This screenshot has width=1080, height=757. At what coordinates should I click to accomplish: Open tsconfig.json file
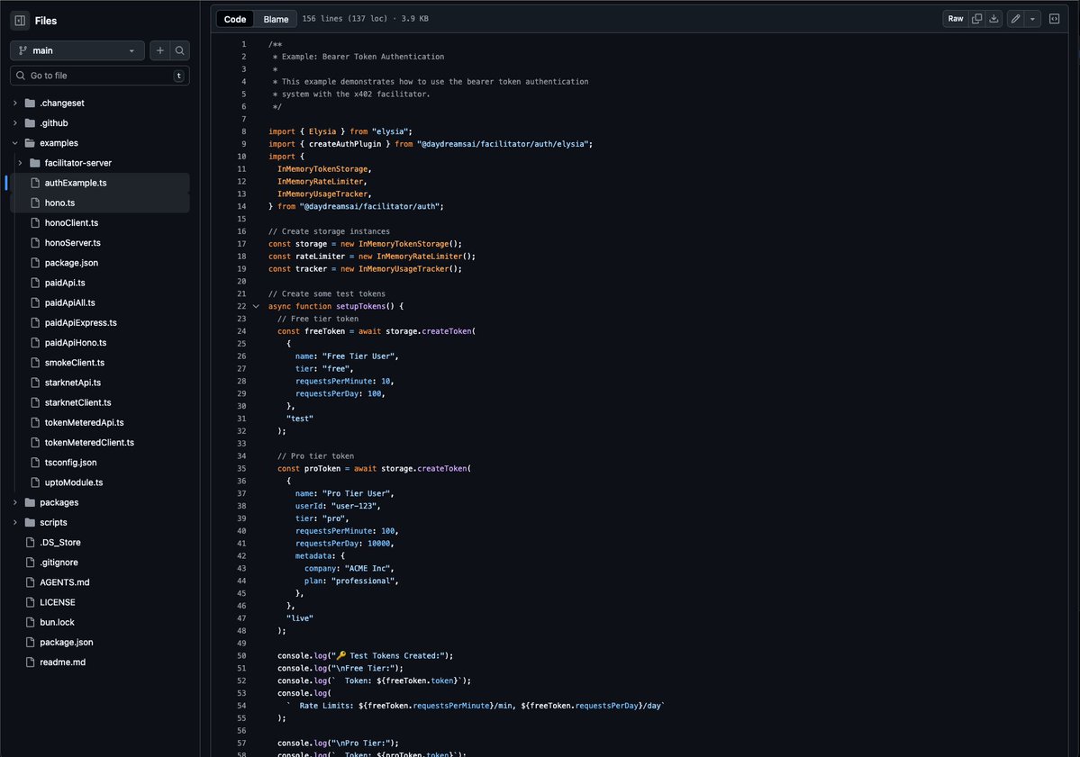(70, 463)
